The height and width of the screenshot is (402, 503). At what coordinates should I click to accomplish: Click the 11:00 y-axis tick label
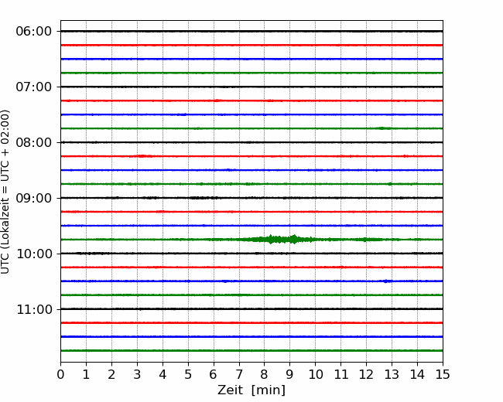tap(34, 310)
